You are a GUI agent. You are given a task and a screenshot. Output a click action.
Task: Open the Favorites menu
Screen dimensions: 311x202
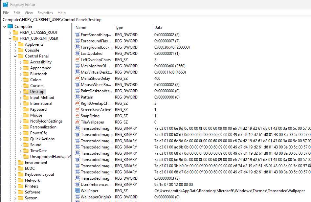tap(45, 13)
